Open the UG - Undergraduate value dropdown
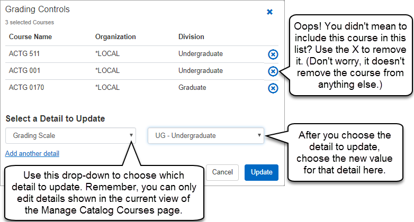The width and height of the screenshot is (414, 222). [x=205, y=136]
